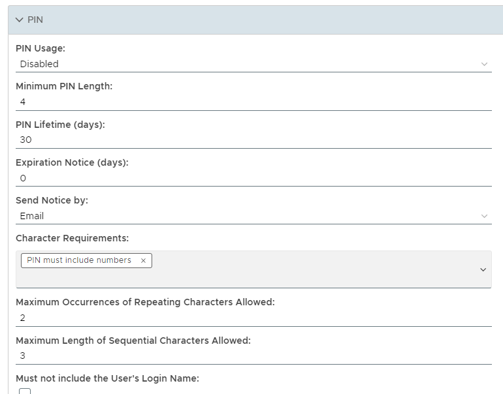This screenshot has width=503, height=394.
Task: Click the PIN section header title text
Action: tap(35, 20)
